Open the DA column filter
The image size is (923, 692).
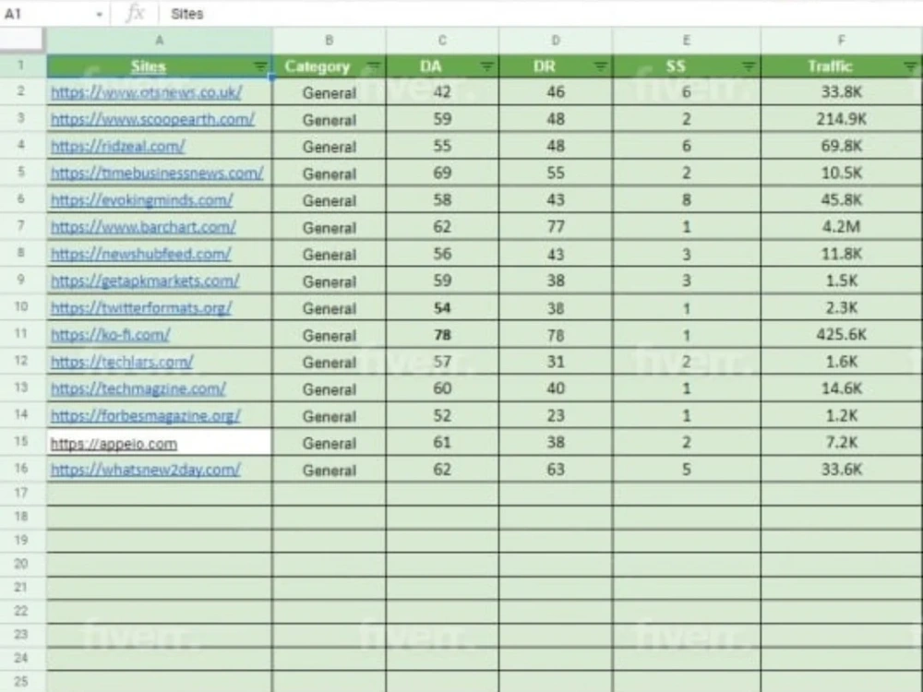(x=486, y=67)
